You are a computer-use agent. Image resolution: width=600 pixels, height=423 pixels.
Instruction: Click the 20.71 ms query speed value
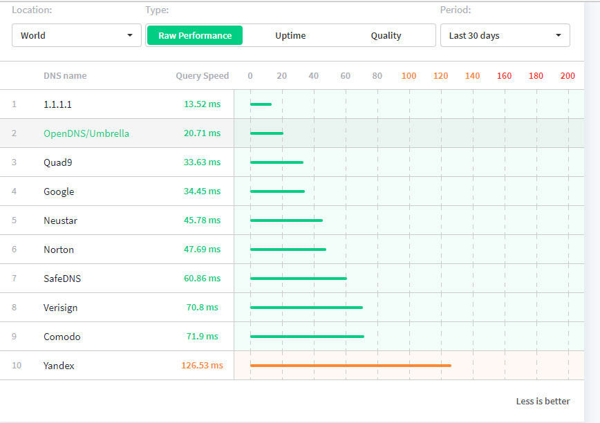[202, 133]
